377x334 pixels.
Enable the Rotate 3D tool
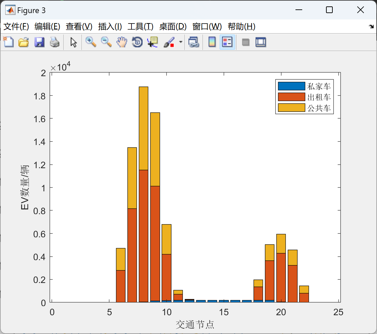point(137,42)
